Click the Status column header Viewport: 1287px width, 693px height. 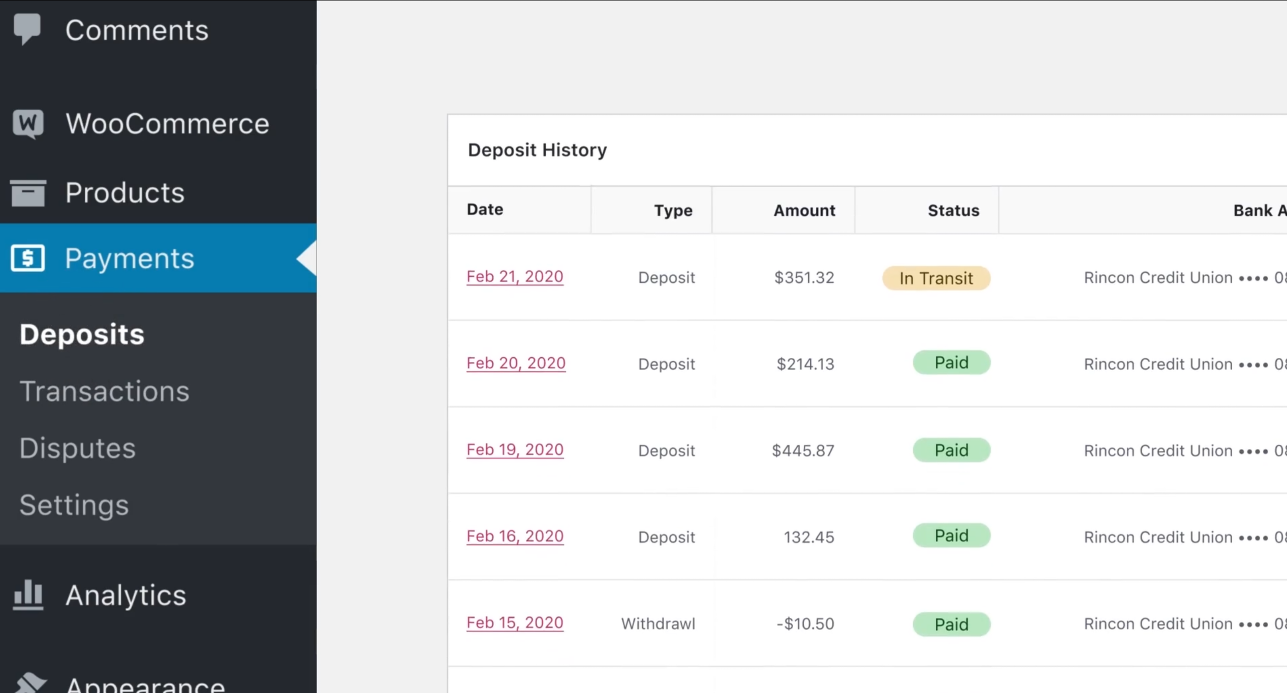(953, 210)
